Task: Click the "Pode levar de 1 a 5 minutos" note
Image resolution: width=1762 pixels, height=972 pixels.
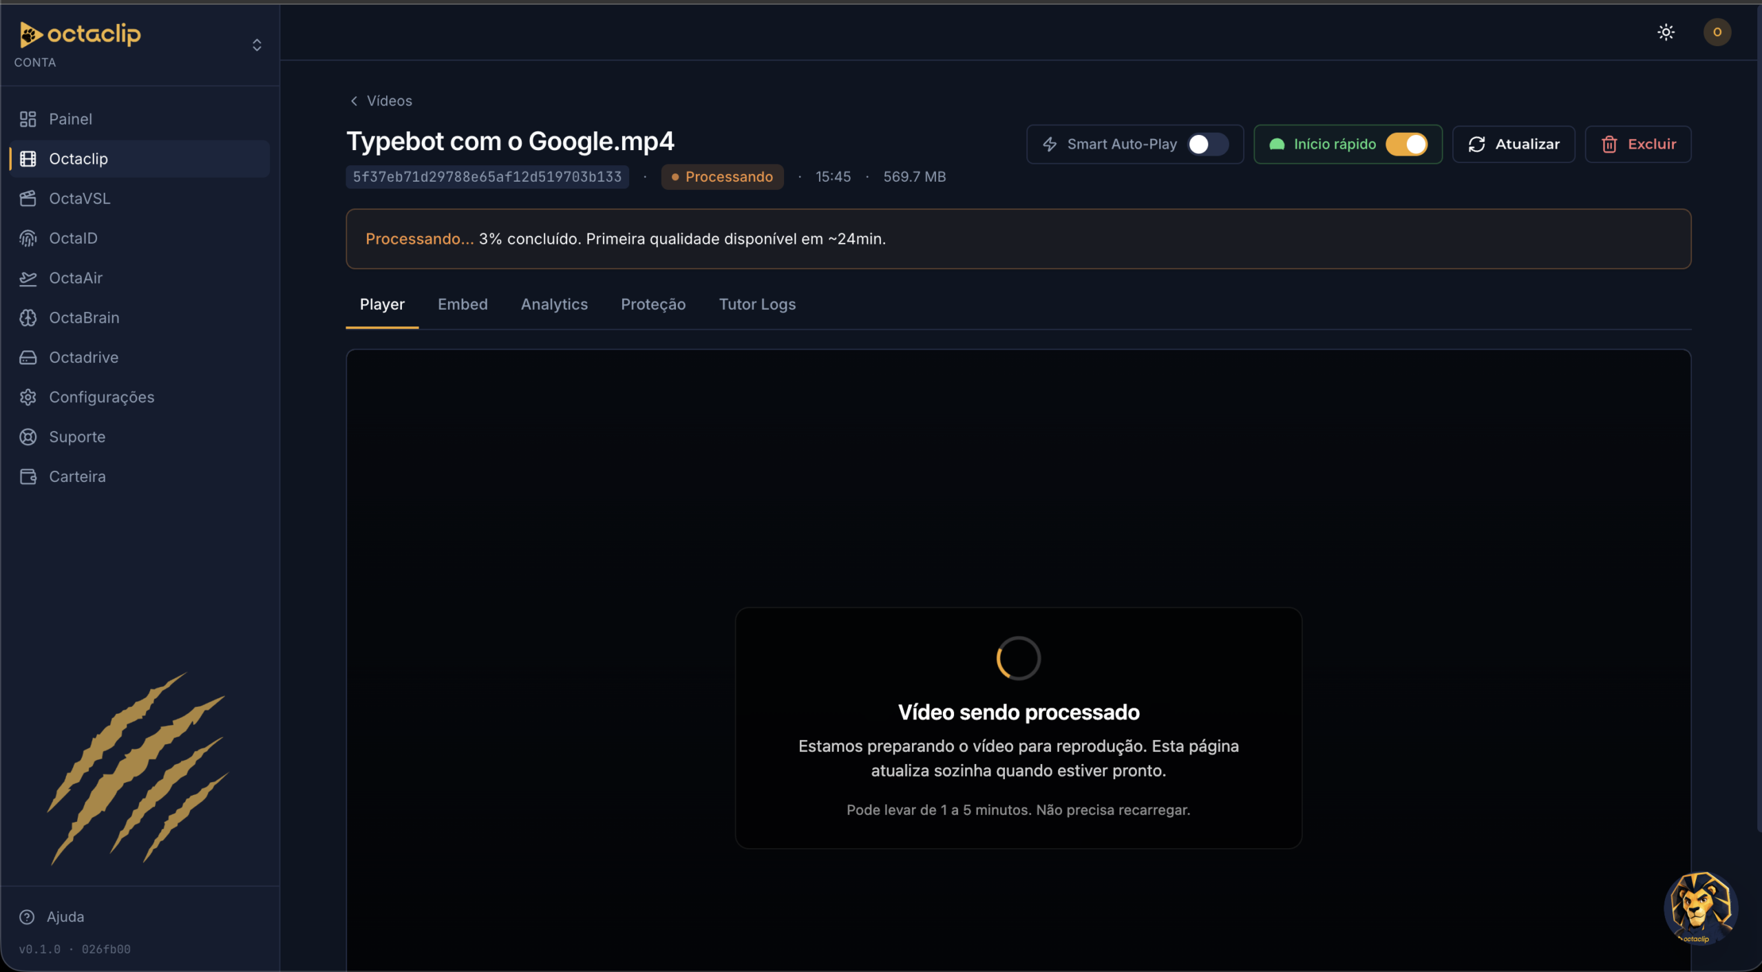Action: (x=1018, y=810)
